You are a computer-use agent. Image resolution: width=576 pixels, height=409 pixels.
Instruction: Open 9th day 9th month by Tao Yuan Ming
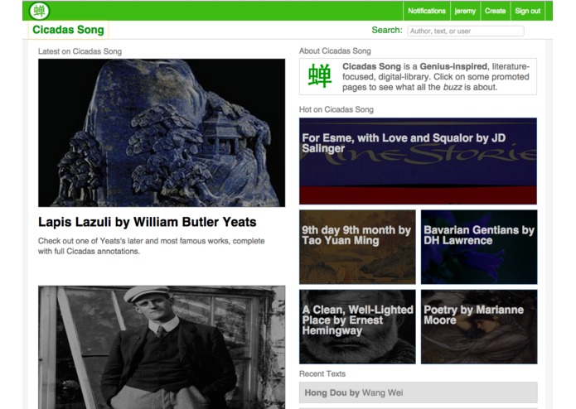357,247
